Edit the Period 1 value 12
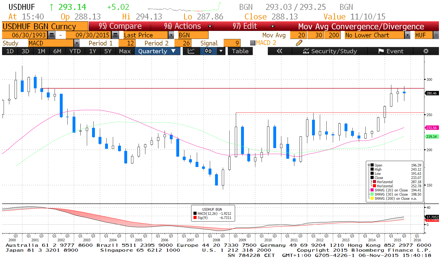 point(127,43)
